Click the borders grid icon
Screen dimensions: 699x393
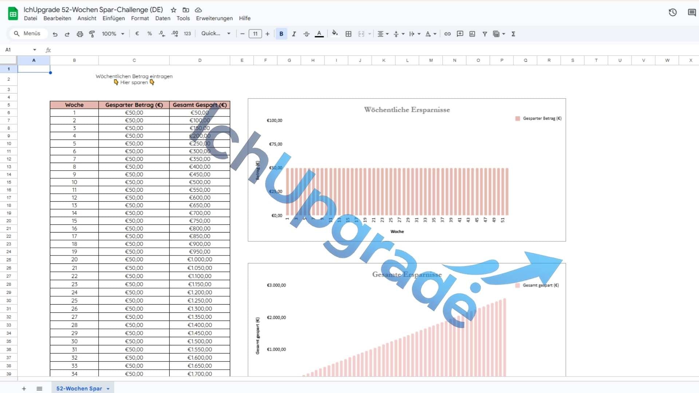point(348,34)
